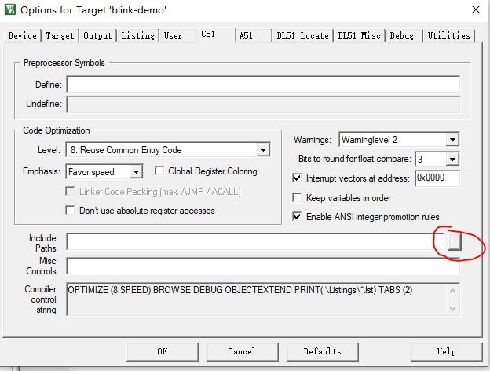Switch to the Debug tab
This screenshot has height=371, width=490.
click(x=402, y=35)
